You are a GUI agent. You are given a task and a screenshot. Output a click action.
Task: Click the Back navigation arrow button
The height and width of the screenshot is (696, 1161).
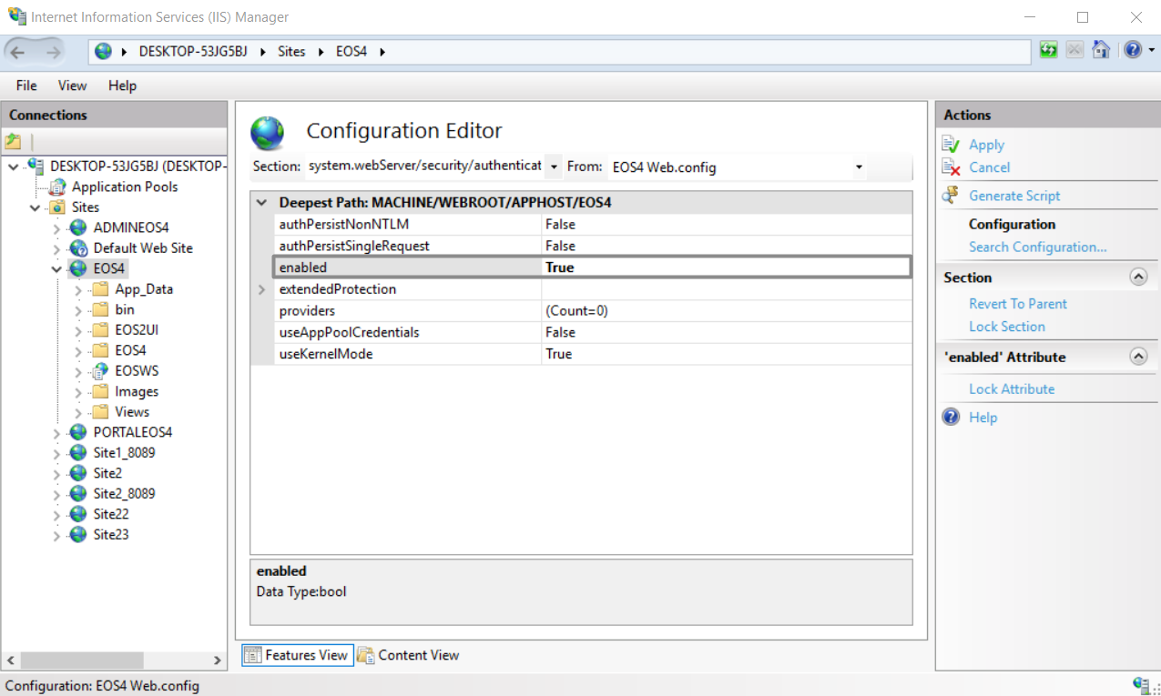coord(17,52)
